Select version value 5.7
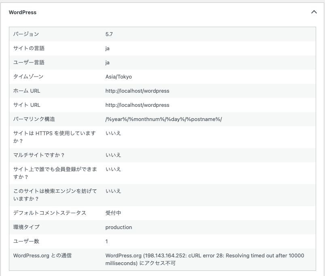This screenshot has width=325, height=276. coord(109,34)
